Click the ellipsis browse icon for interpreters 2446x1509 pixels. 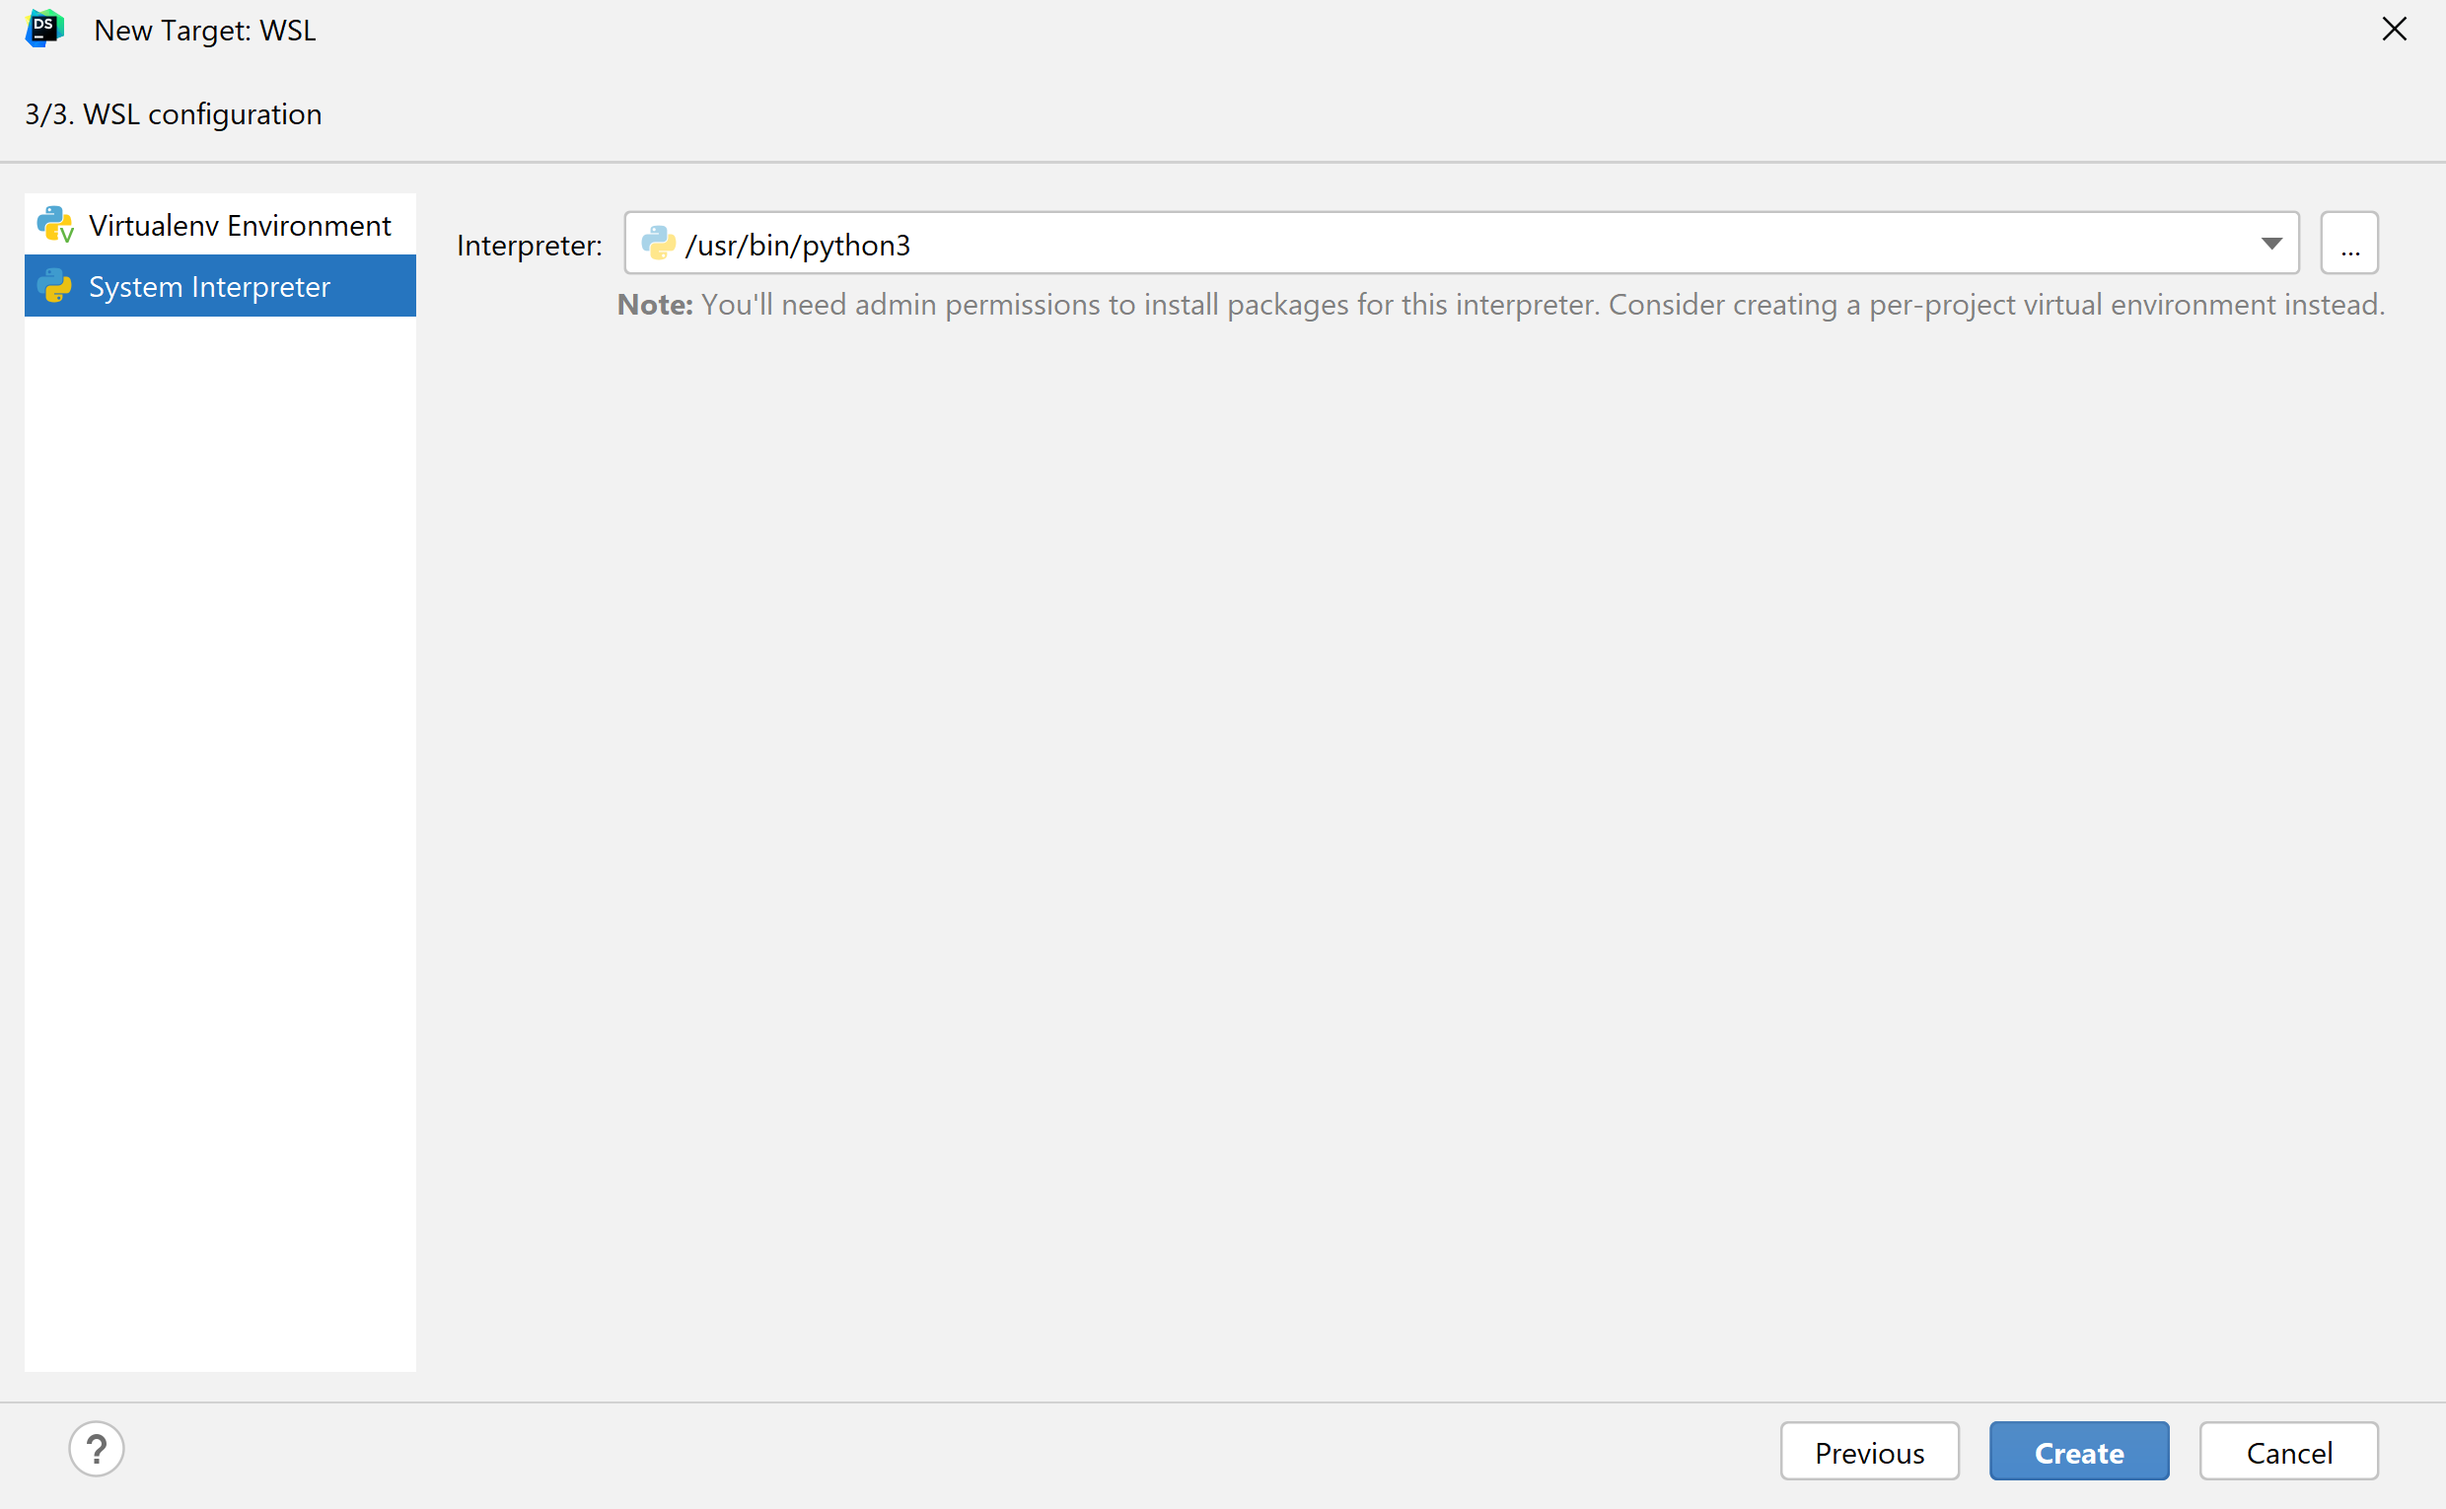[2349, 243]
